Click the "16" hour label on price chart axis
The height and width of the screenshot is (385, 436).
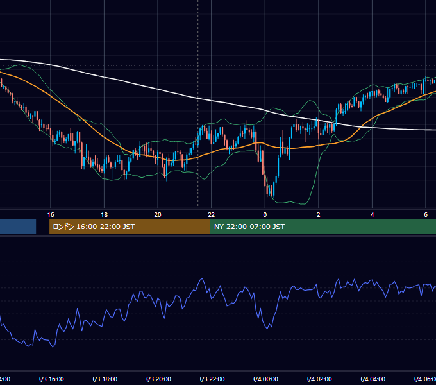pos(51,215)
